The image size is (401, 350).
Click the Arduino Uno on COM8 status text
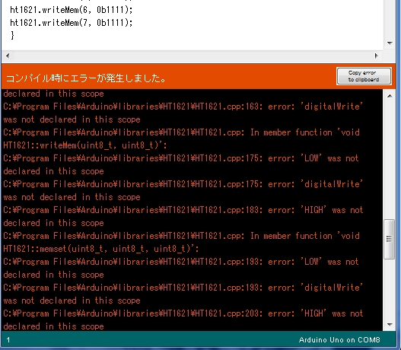coord(339,340)
